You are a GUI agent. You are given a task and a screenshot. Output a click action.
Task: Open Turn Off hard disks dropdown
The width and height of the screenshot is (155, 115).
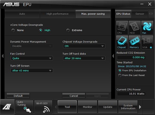coord(84,58)
